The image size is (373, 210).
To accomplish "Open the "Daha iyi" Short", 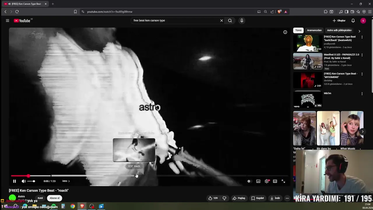I will click(x=305, y=128).
